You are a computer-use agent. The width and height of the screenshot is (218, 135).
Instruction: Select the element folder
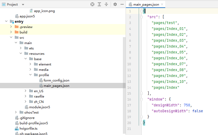(45, 64)
